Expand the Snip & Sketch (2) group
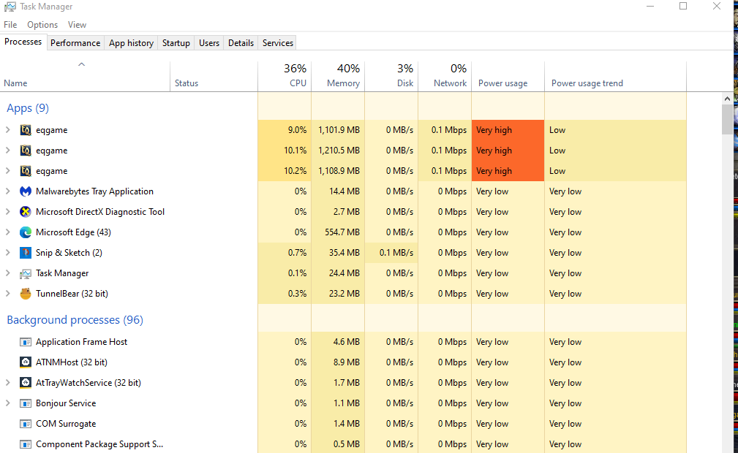738x453 pixels. coord(7,253)
